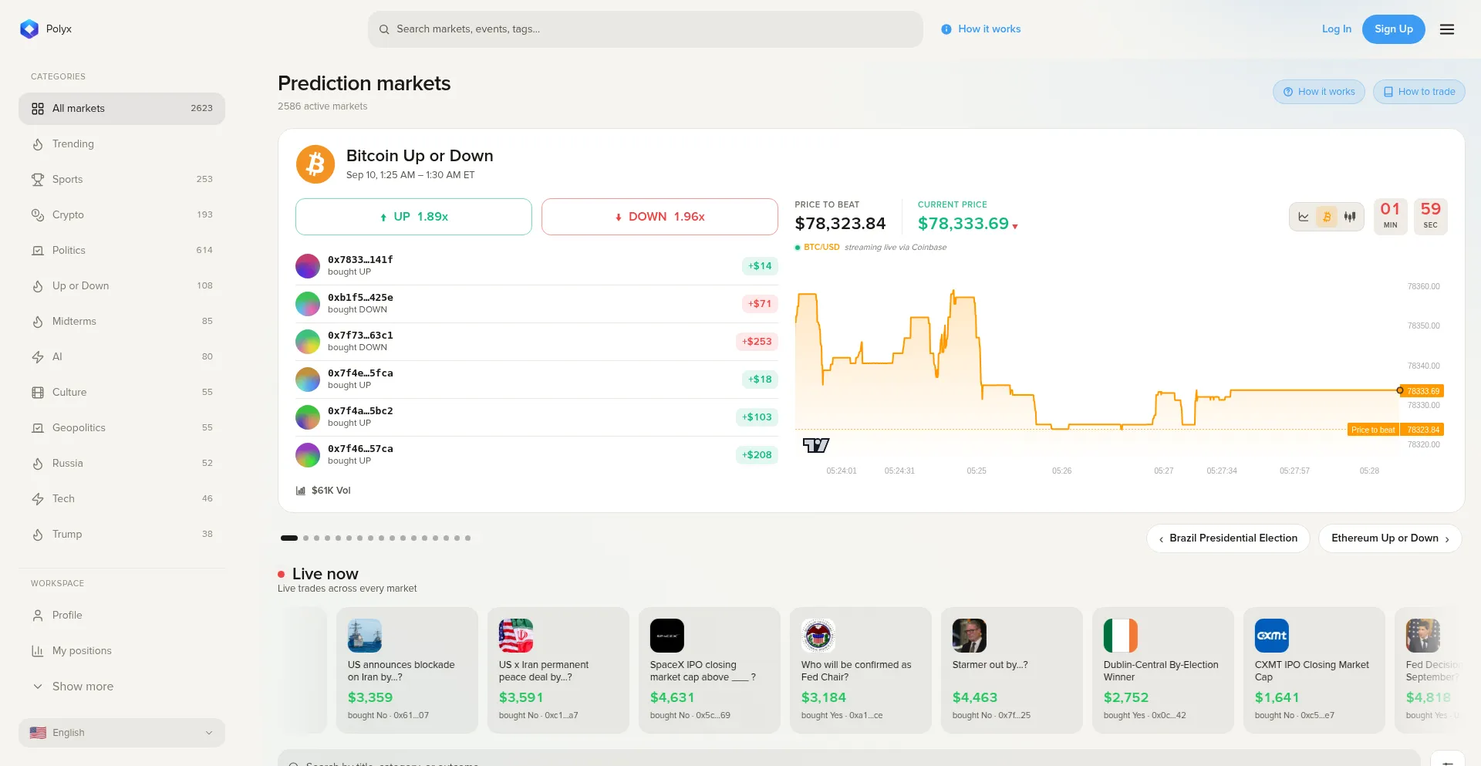Click the magnifier icon in the search bar
Image resolution: width=1481 pixels, height=766 pixels.
point(384,29)
